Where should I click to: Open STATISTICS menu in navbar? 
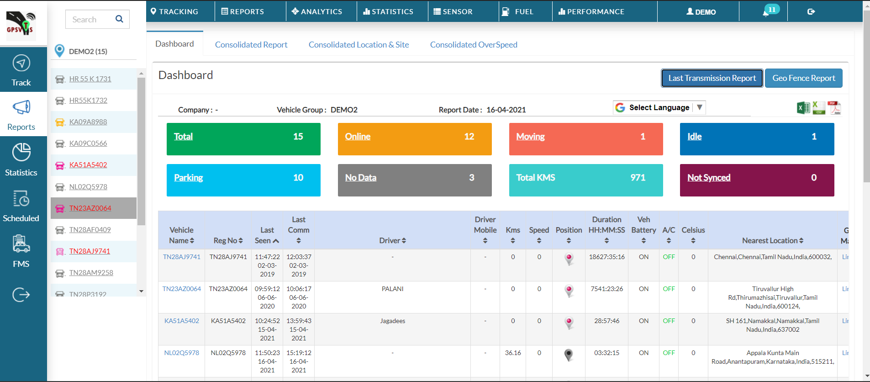pyautogui.click(x=388, y=11)
